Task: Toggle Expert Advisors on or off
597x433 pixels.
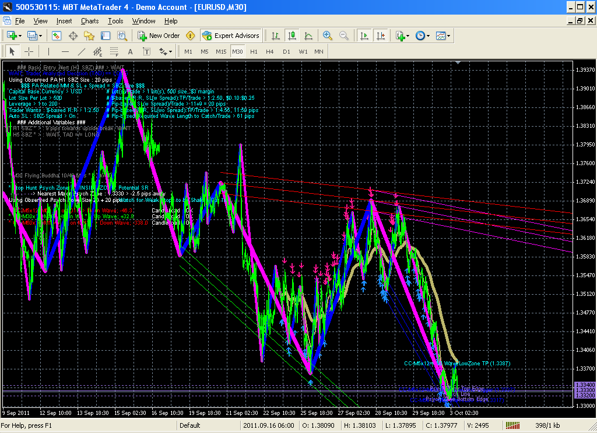Action: (x=231, y=36)
